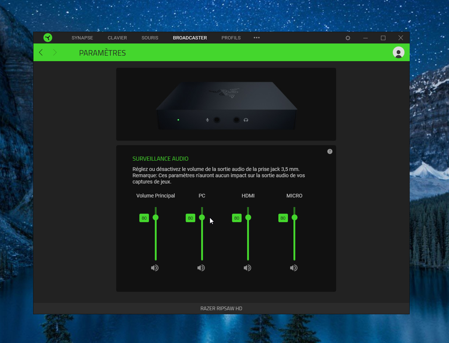Mute the Volume Principal speaker
Image resolution: width=449 pixels, height=343 pixels.
coord(155,268)
